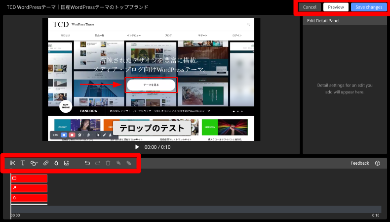Click the 00:00 / 0:10 playback time text
Screen dimensions: 390x222
tap(157, 147)
